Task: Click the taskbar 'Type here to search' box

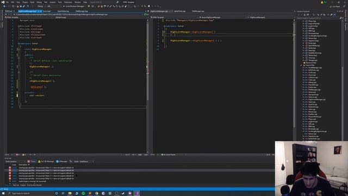Action: [x=30, y=193]
